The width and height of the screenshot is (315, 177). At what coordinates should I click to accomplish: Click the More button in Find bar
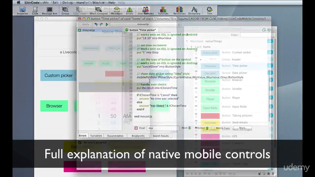[x=243, y=128]
